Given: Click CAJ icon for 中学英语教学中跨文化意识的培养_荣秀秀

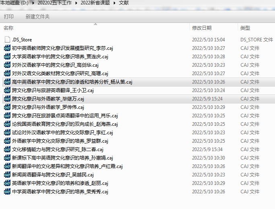Looking at the screenshot, I should pyautogui.click(x=7, y=191).
